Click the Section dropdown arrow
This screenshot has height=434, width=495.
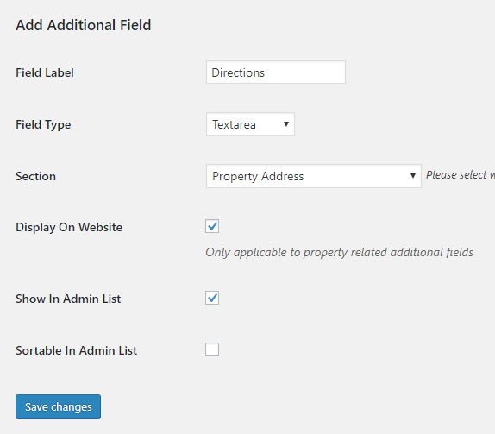pos(412,176)
